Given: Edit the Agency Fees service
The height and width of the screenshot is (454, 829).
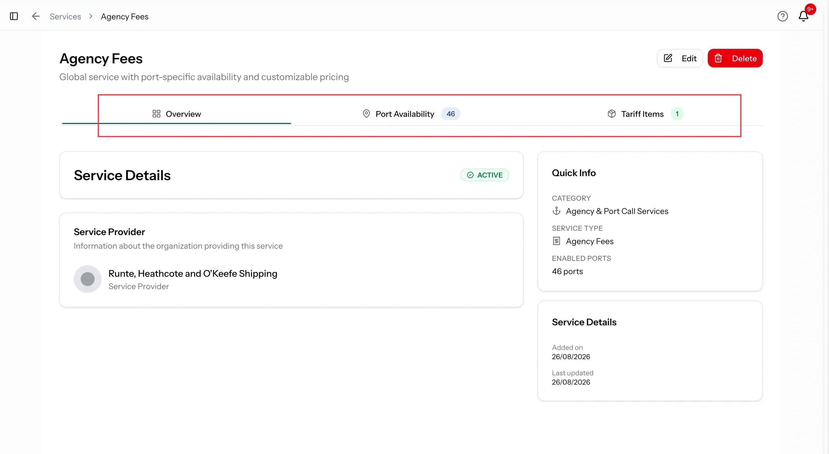Looking at the screenshot, I should (x=680, y=59).
